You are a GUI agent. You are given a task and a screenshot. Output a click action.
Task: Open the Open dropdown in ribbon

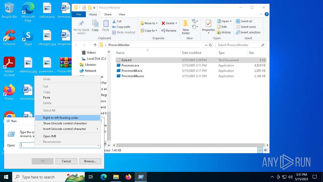point(224,21)
